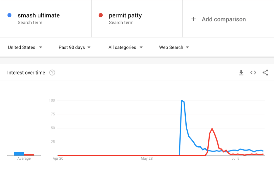The image size is (274, 181).
Task: Click the blue Average bar
Action: click(x=19, y=153)
